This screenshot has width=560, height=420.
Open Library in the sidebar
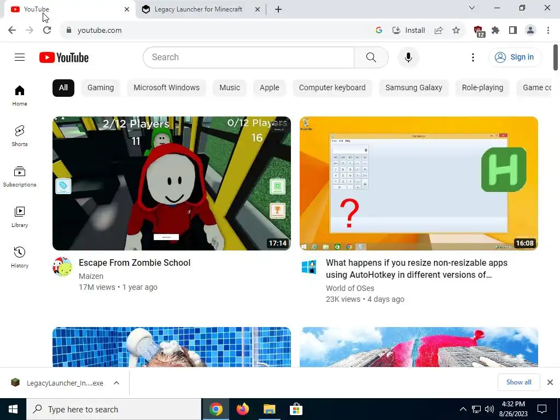20,217
